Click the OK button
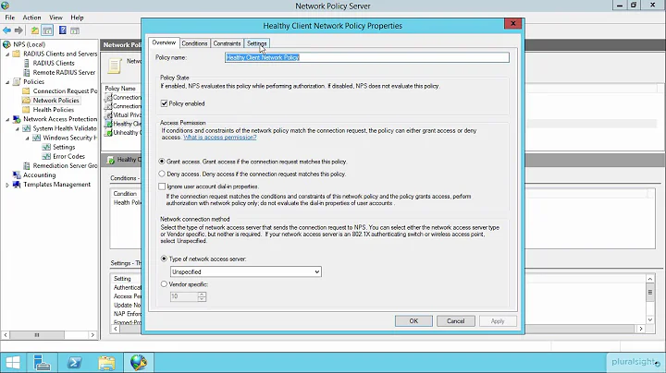 point(413,321)
